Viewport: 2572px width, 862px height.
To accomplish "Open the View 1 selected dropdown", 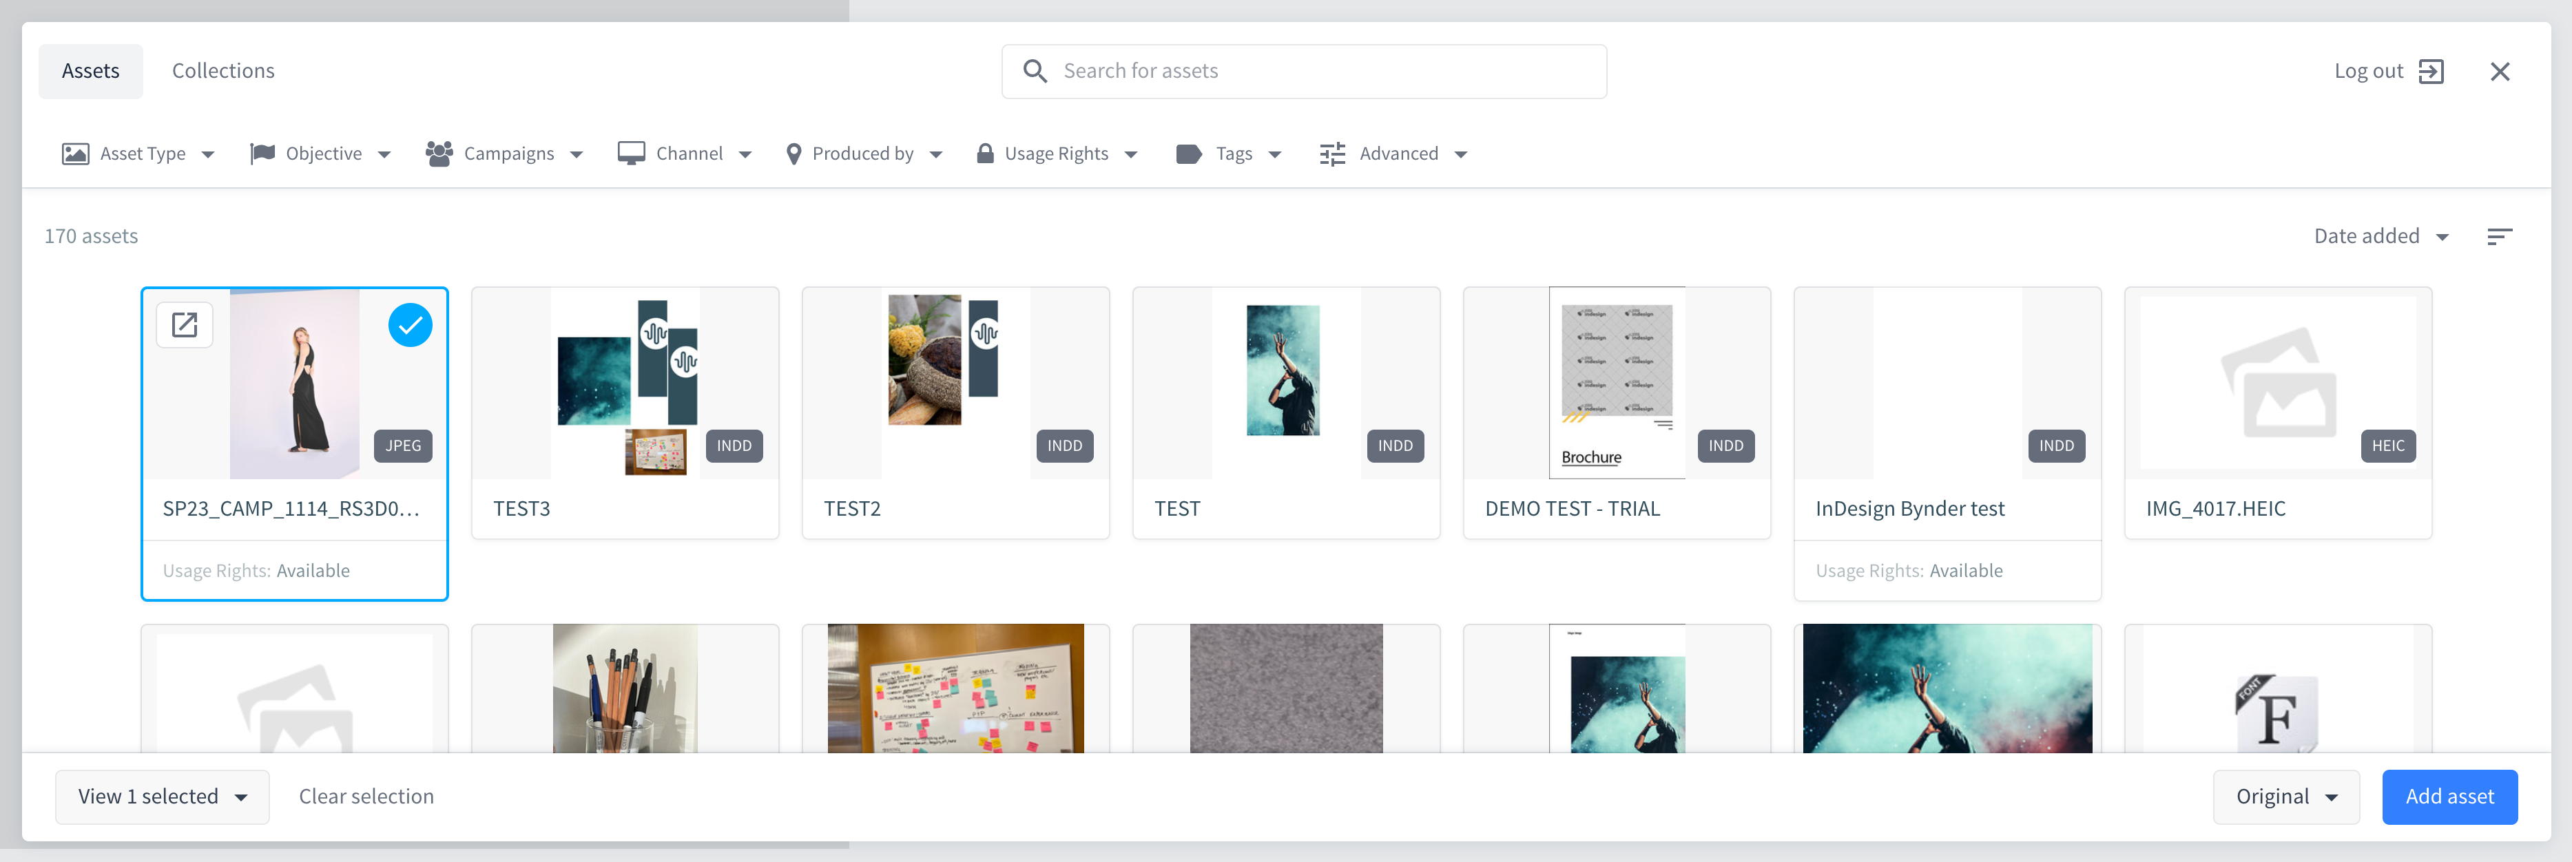I will click(x=162, y=796).
